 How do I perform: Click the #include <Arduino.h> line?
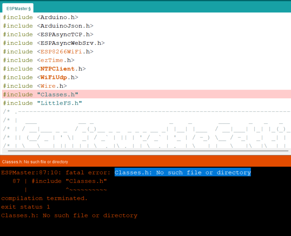40,17
